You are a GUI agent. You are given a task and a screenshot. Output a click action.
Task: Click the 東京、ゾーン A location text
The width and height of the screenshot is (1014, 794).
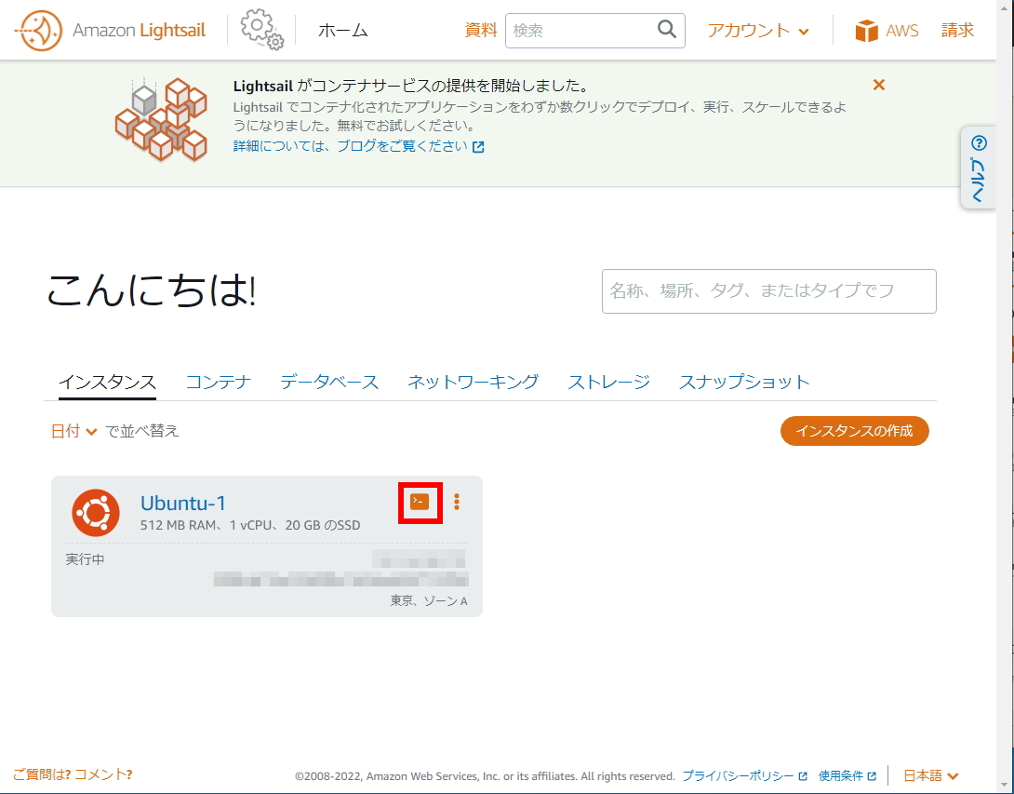coord(429,601)
